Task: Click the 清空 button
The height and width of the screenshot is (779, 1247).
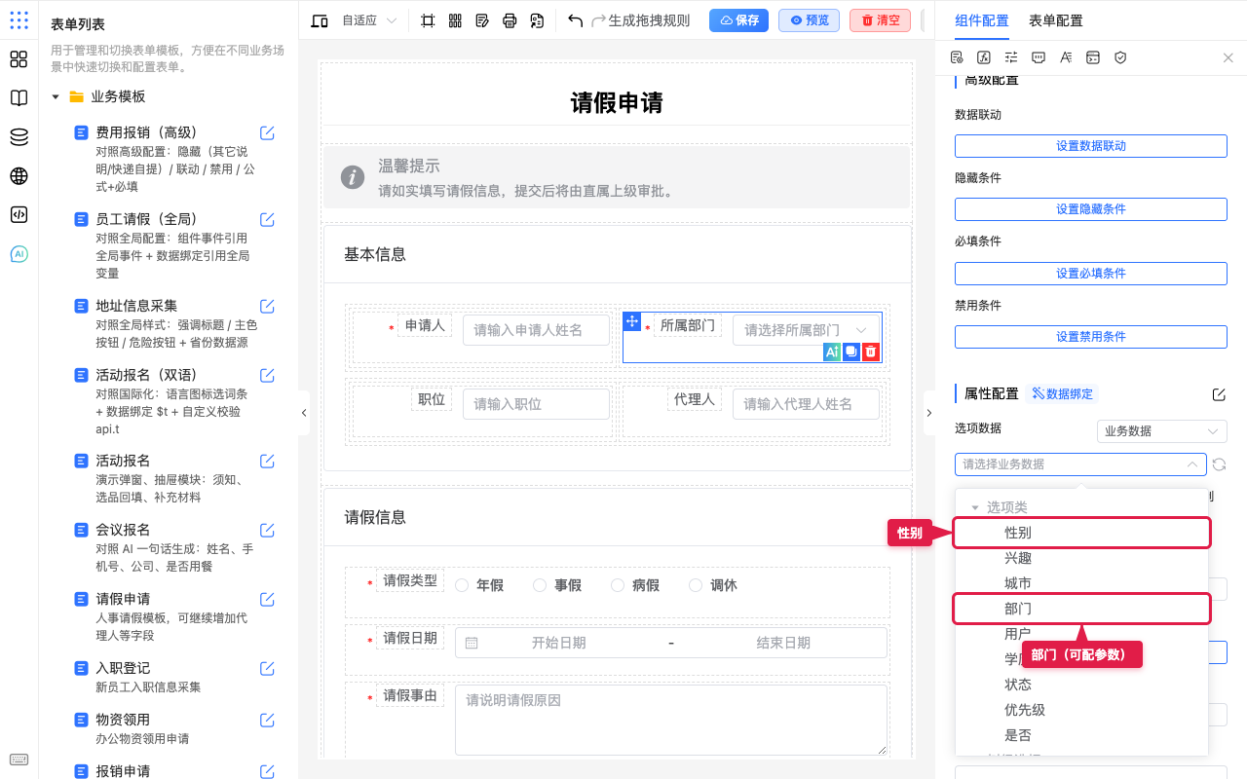Action: coord(880,20)
